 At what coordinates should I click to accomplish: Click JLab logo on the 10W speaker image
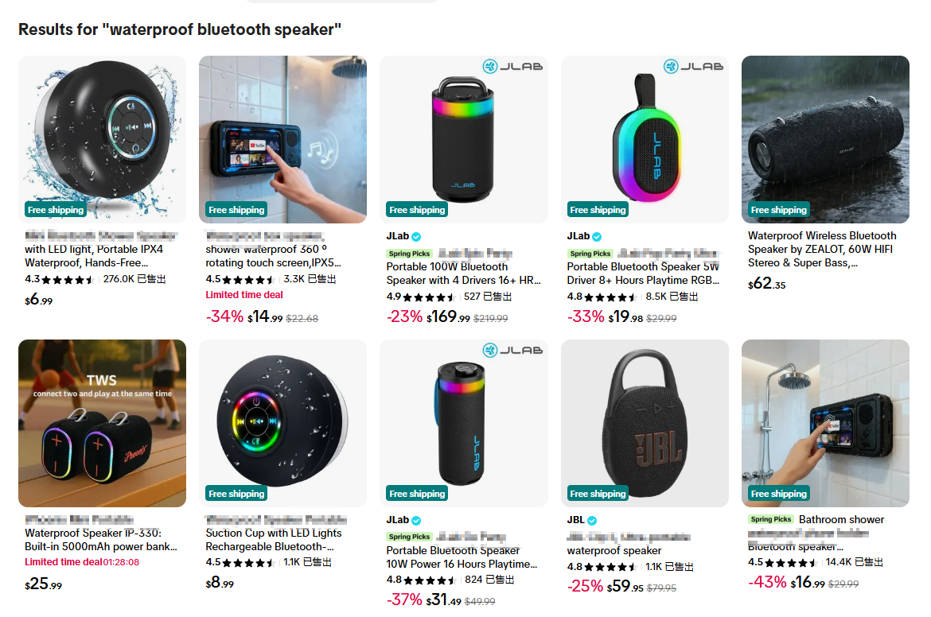(512, 350)
